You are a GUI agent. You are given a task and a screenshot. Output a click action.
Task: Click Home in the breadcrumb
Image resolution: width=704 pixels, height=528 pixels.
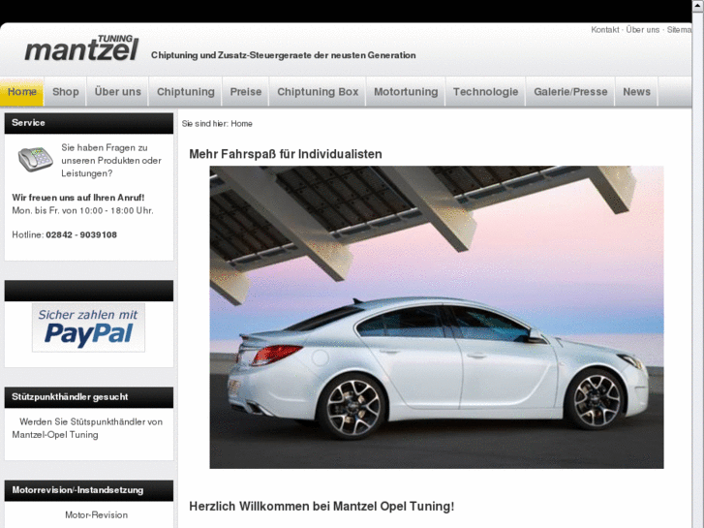241,124
